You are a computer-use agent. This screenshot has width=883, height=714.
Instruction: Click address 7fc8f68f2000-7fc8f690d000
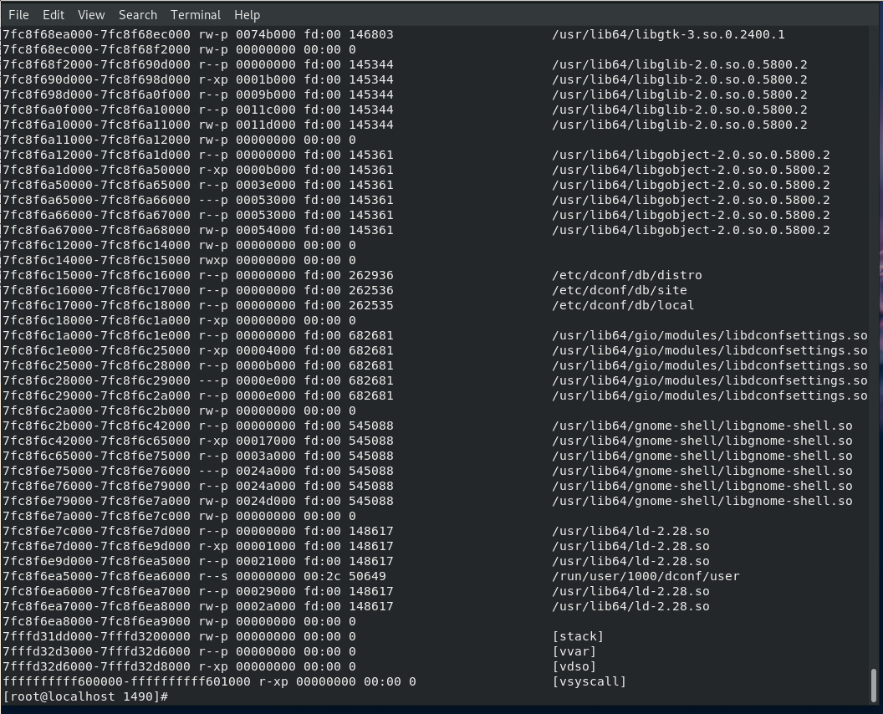(96, 64)
